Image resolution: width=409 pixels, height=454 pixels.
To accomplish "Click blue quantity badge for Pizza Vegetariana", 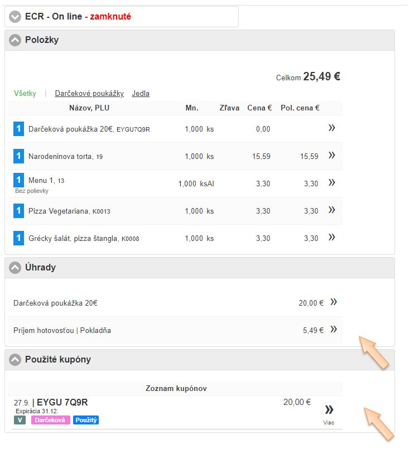I will (x=18, y=211).
